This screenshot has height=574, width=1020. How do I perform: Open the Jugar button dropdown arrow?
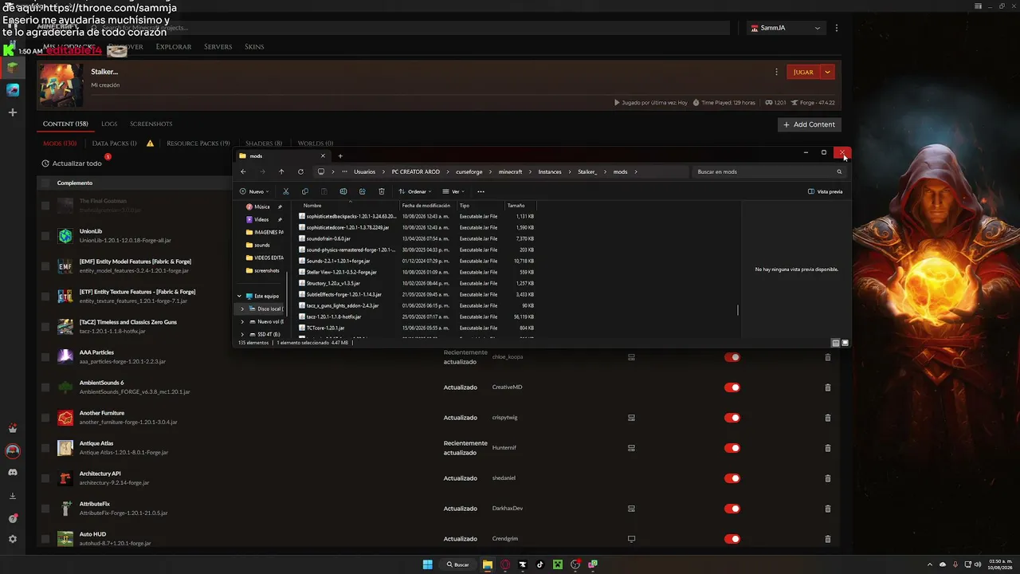pos(827,72)
